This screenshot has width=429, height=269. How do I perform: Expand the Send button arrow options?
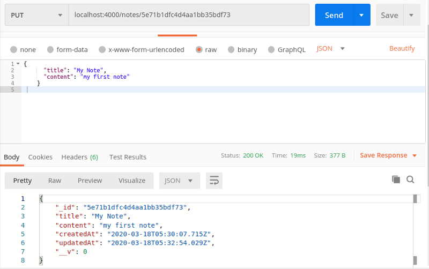pyautogui.click(x=362, y=15)
